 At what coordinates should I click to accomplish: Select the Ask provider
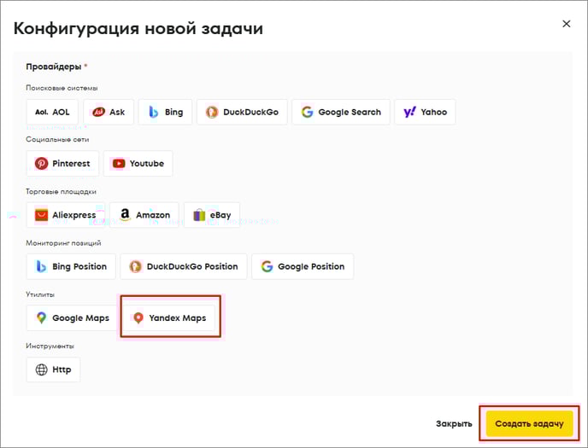[x=109, y=112]
